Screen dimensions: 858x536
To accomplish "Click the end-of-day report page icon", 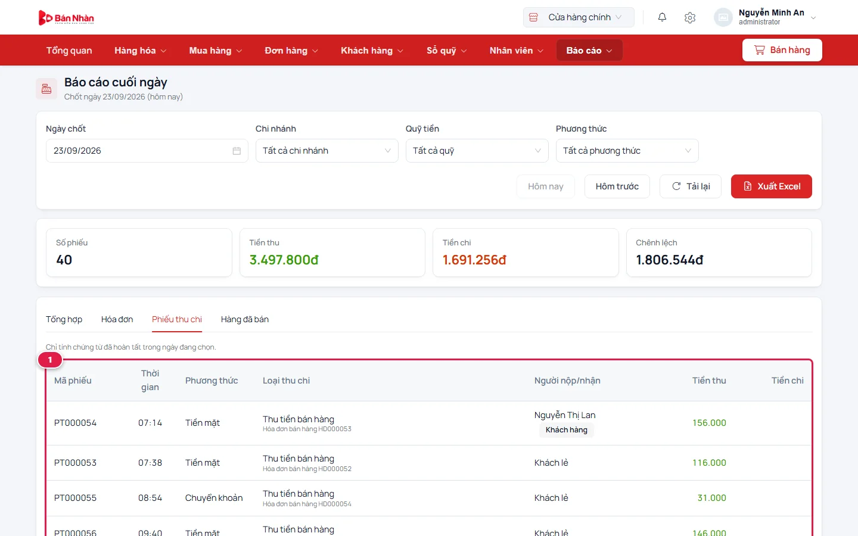I will pyautogui.click(x=46, y=89).
